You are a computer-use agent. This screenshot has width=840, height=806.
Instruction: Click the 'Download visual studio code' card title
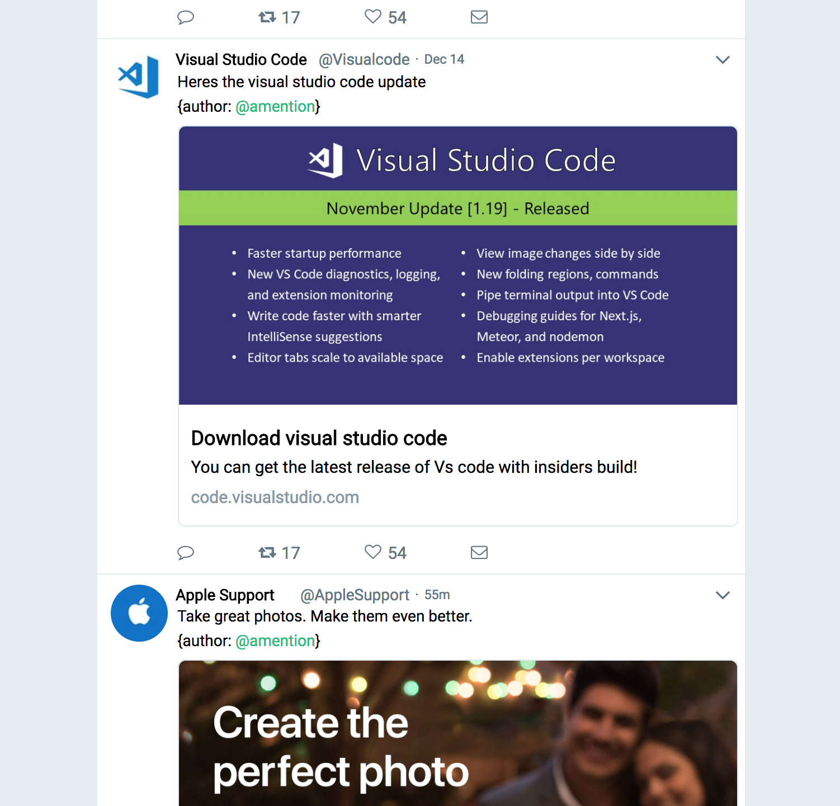pos(319,438)
